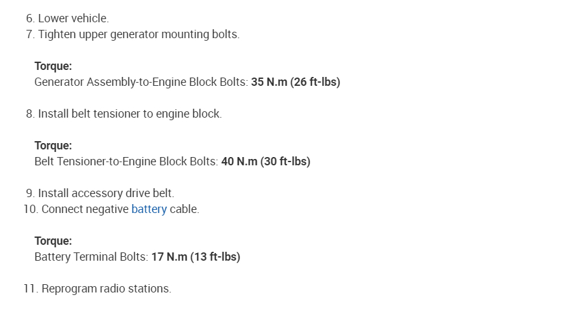Click the list number 9
Viewport: 579px width, 316px height.
pos(30,193)
